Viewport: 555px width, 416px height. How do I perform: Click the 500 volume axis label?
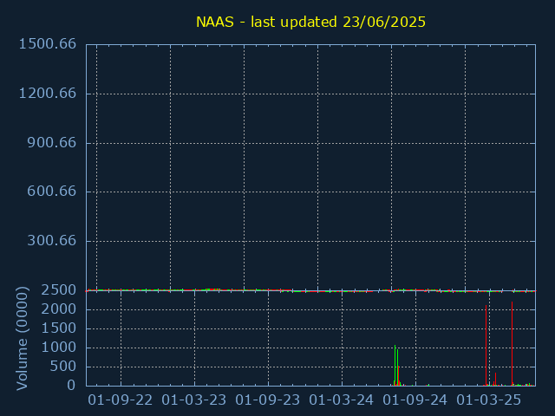(63, 367)
